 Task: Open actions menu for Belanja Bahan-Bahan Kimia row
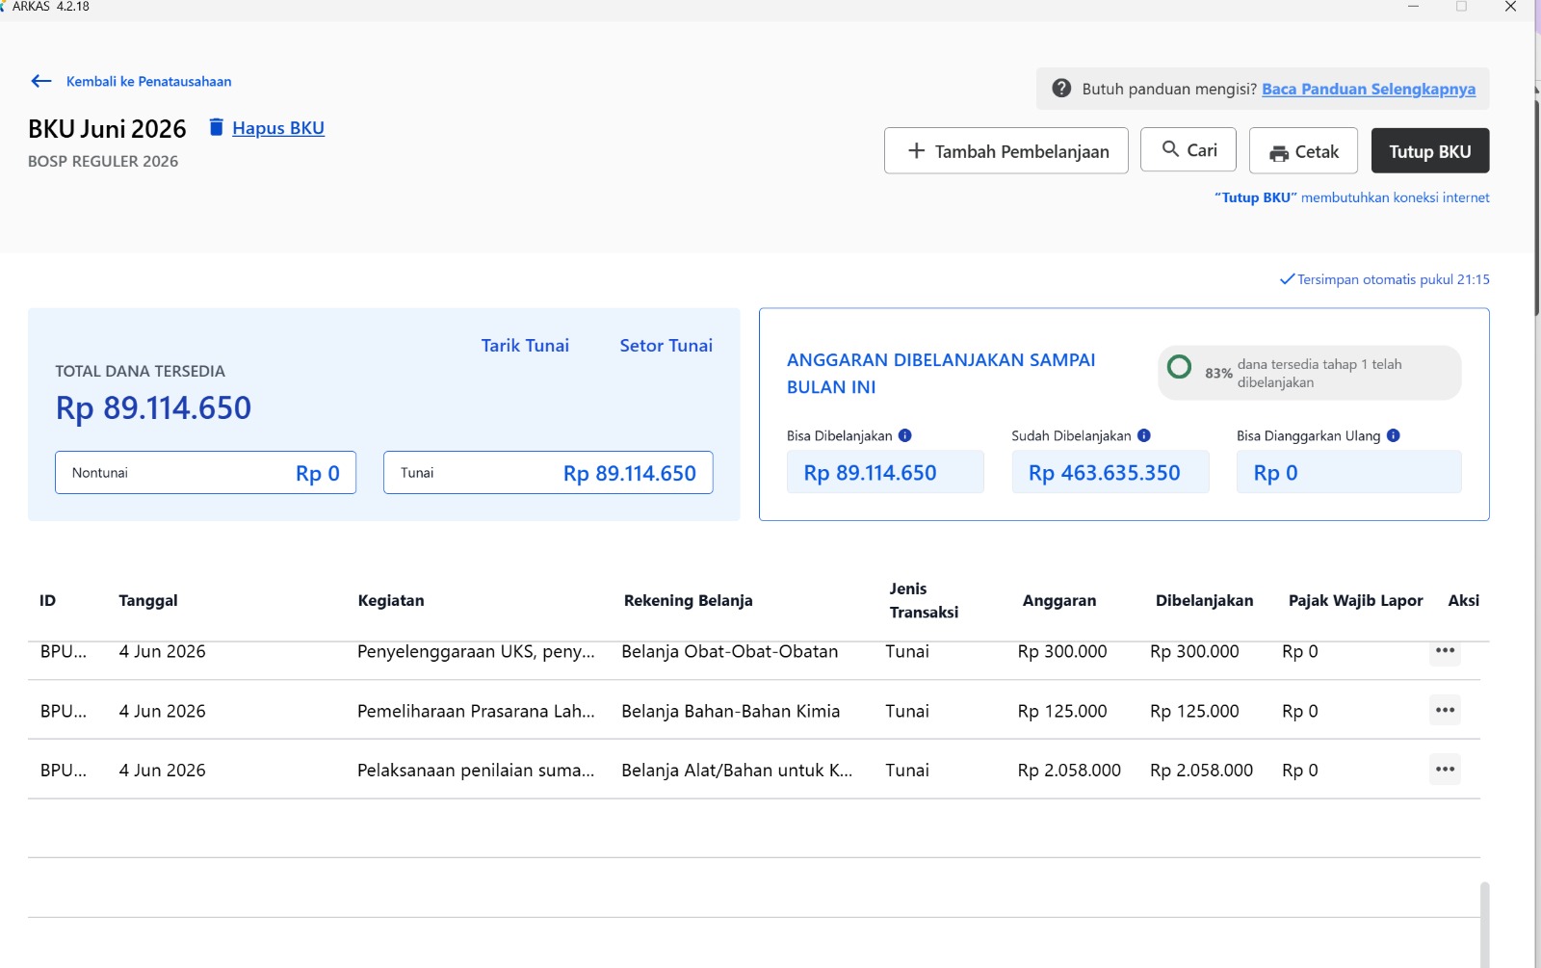(1445, 710)
